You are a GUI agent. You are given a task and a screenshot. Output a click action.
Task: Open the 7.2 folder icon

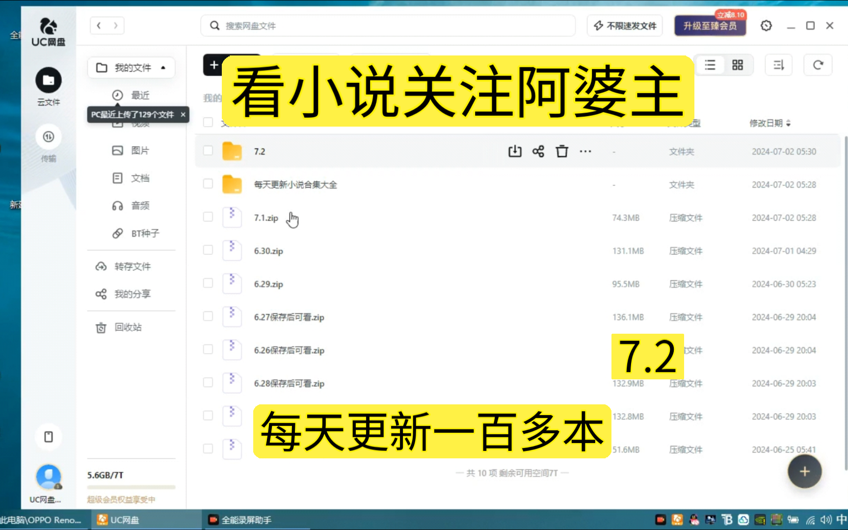232,151
